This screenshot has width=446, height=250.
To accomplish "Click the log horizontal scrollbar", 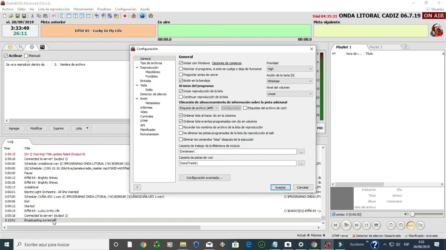I will click(x=103, y=228).
